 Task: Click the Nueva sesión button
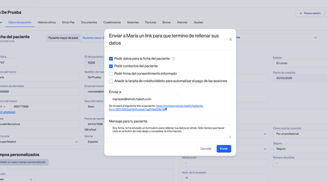point(310,13)
